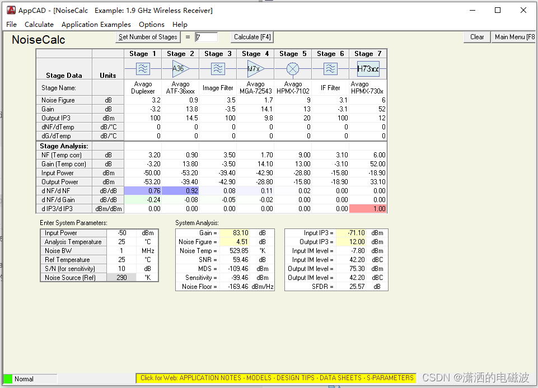
Task: Open the Calculate menu
Action: [x=39, y=25]
